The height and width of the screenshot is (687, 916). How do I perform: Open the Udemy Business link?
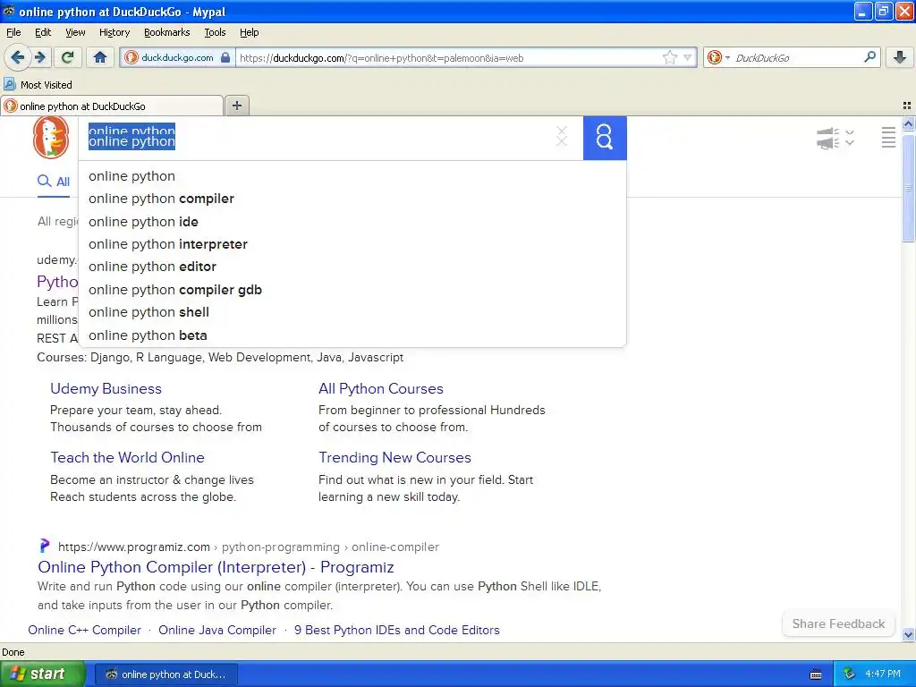(106, 388)
